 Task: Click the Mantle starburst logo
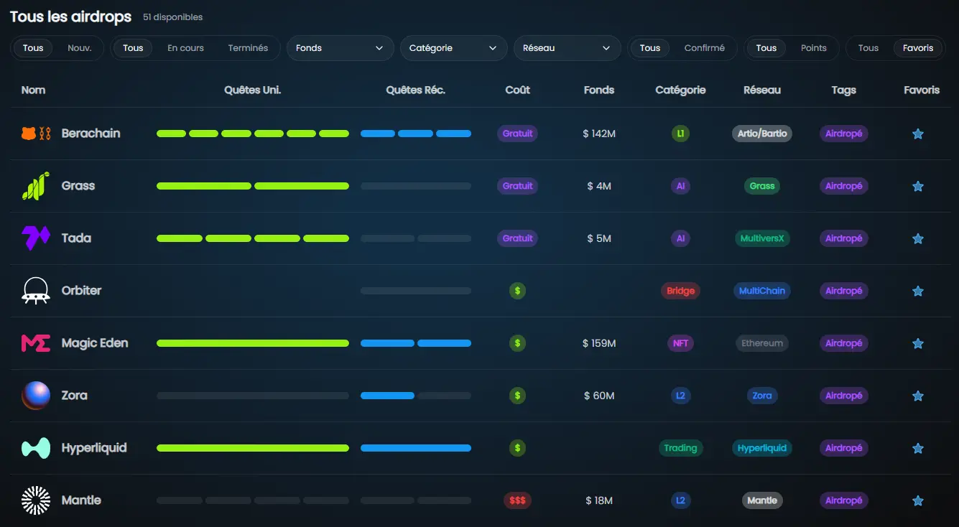[34, 500]
